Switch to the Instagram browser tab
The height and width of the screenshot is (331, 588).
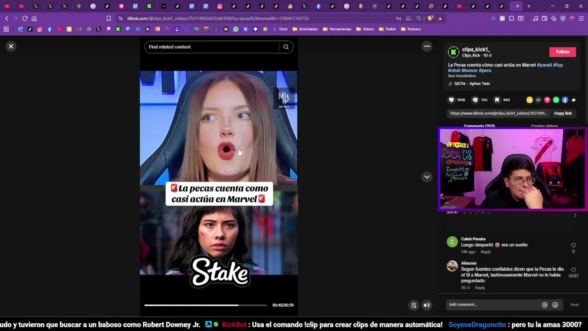click(x=220, y=6)
